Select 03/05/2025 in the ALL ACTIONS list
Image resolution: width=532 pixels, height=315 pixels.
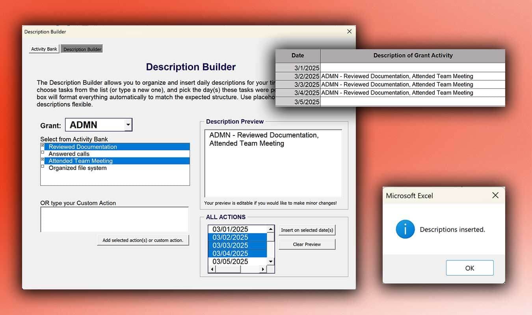(x=230, y=261)
